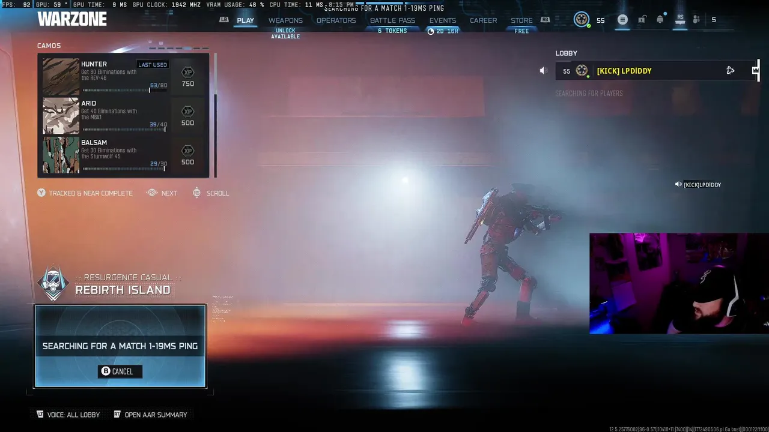Viewport: 769px width, 432px height.
Task: Click the Arid camo 500 XP icon
Action: click(187, 112)
